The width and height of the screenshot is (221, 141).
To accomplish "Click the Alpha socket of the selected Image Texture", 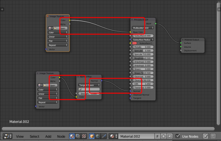I will pyautogui.click(x=69, y=24).
